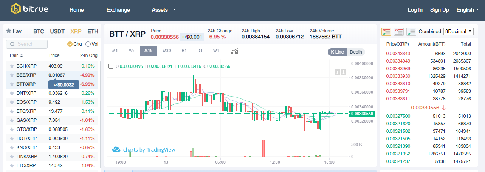
Task: Click the Bitrue logo
Action: (29, 9)
